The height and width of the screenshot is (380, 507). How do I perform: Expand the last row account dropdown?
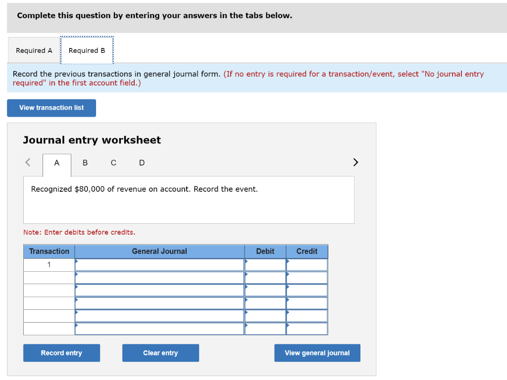pyautogui.click(x=159, y=328)
